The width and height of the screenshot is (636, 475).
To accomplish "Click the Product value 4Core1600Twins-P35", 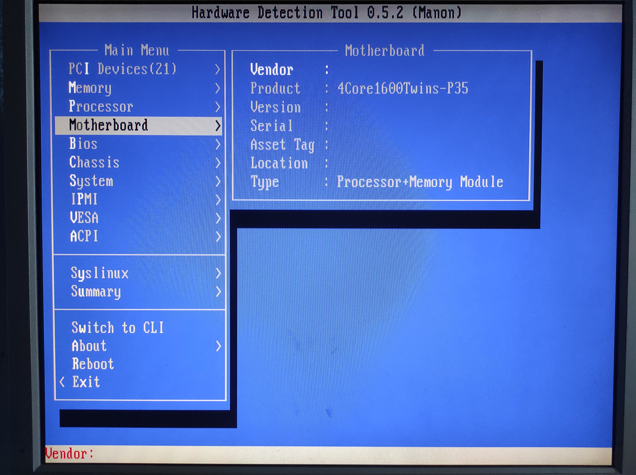I will pos(403,88).
